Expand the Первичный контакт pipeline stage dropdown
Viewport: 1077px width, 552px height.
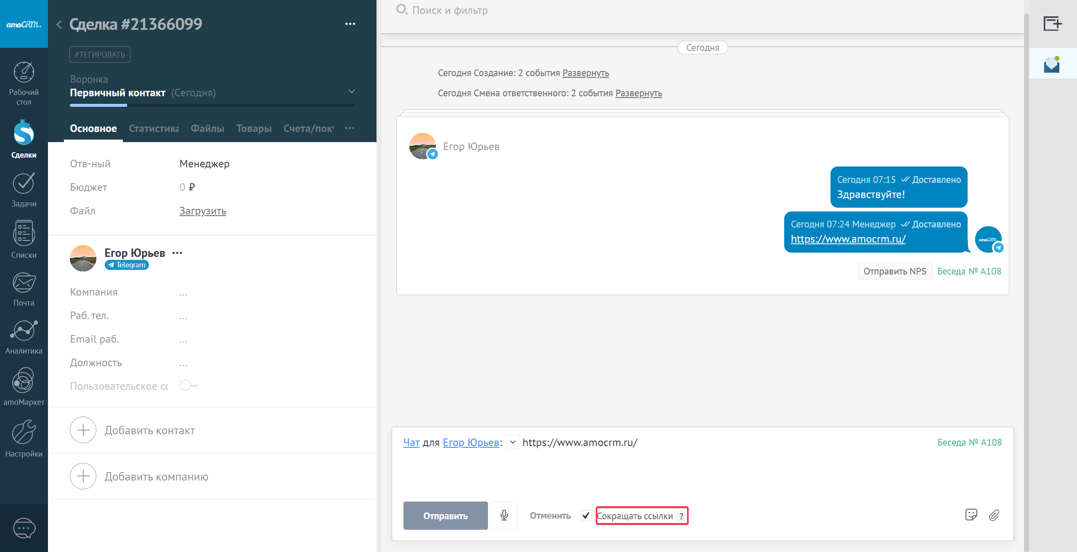(352, 92)
